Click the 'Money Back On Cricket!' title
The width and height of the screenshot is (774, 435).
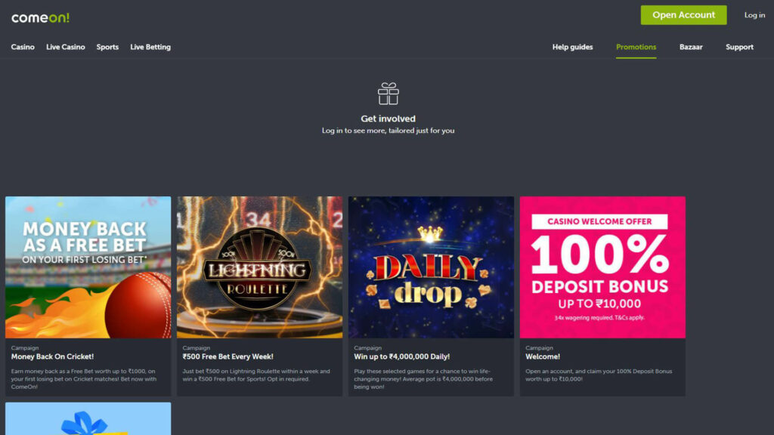tap(52, 356)
